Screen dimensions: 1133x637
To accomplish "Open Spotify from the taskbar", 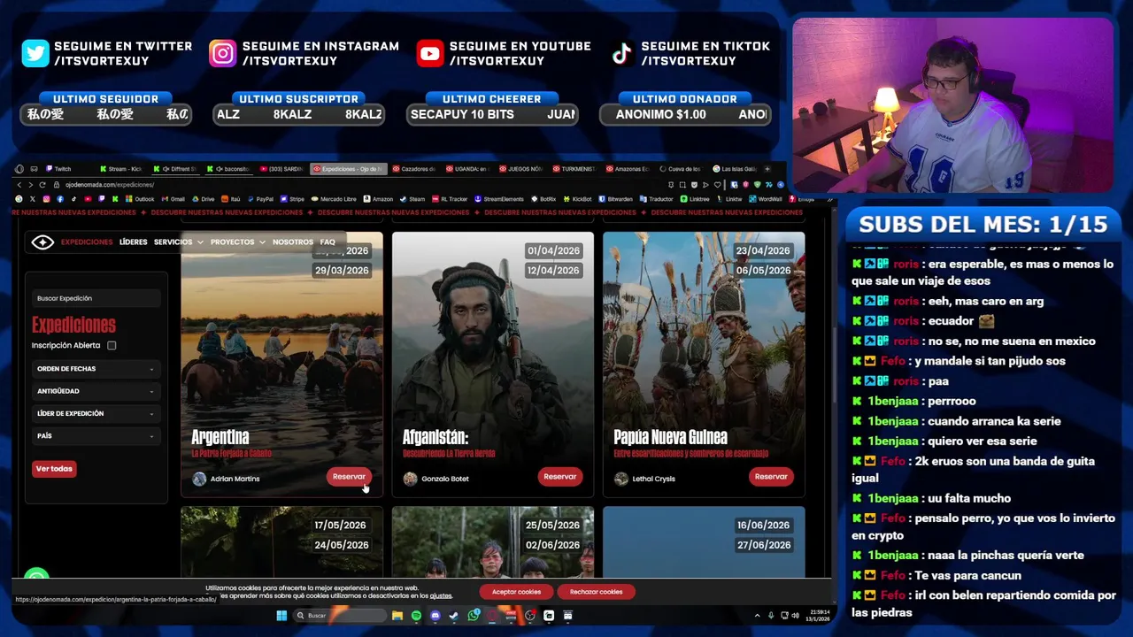I will coord(416,615).
